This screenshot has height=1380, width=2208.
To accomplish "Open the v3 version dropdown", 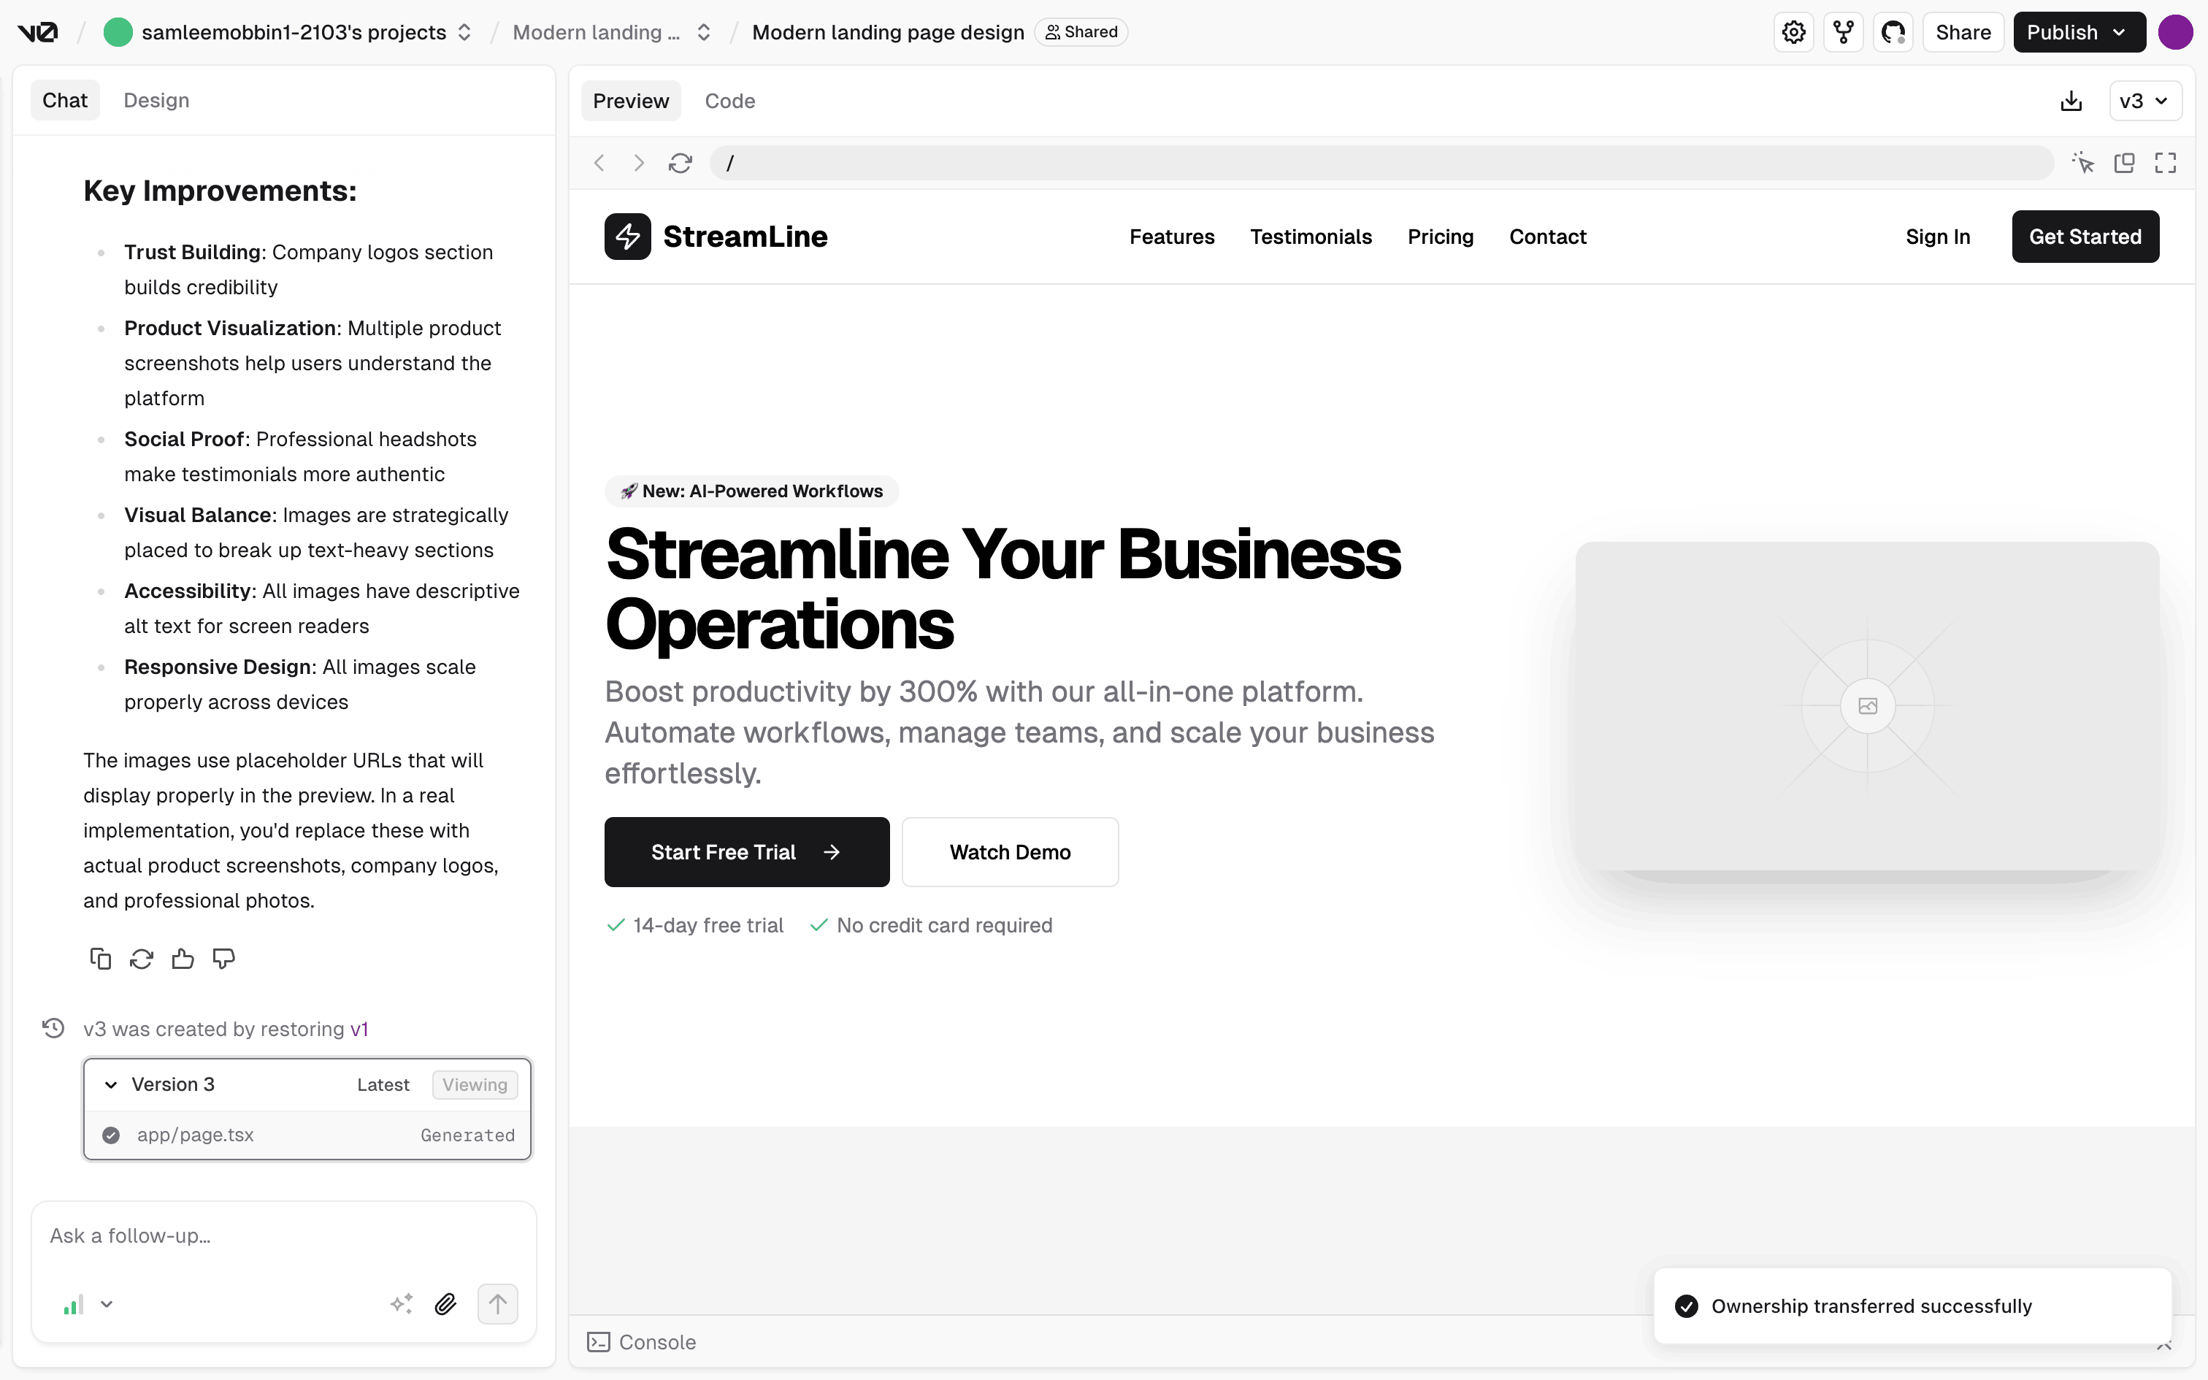I will coord(2144,101).
